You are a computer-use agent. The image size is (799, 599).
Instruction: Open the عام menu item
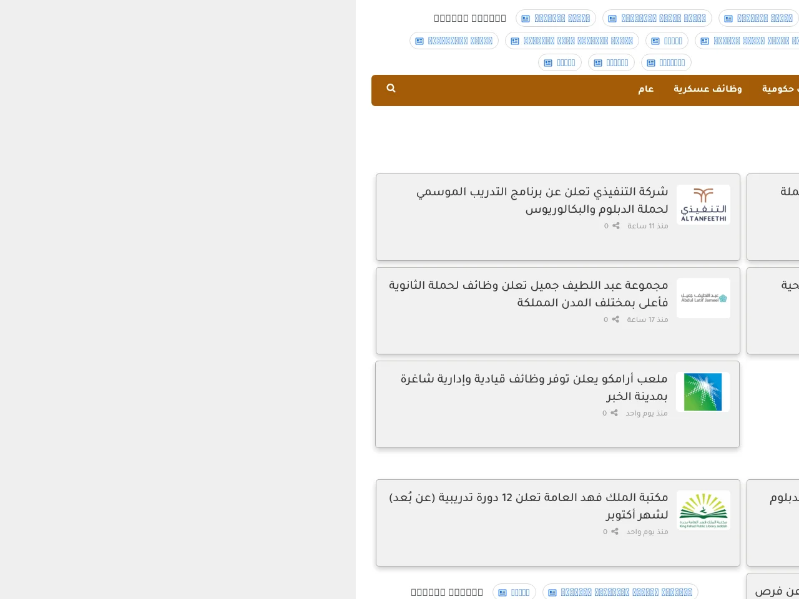[646, 89]
